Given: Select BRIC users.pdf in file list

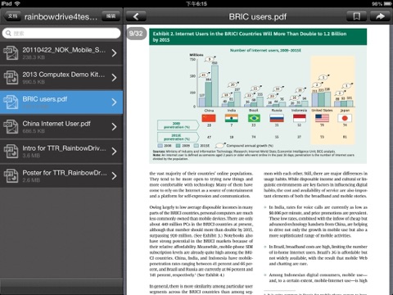Looking at the screenshot, I should 61,102.
